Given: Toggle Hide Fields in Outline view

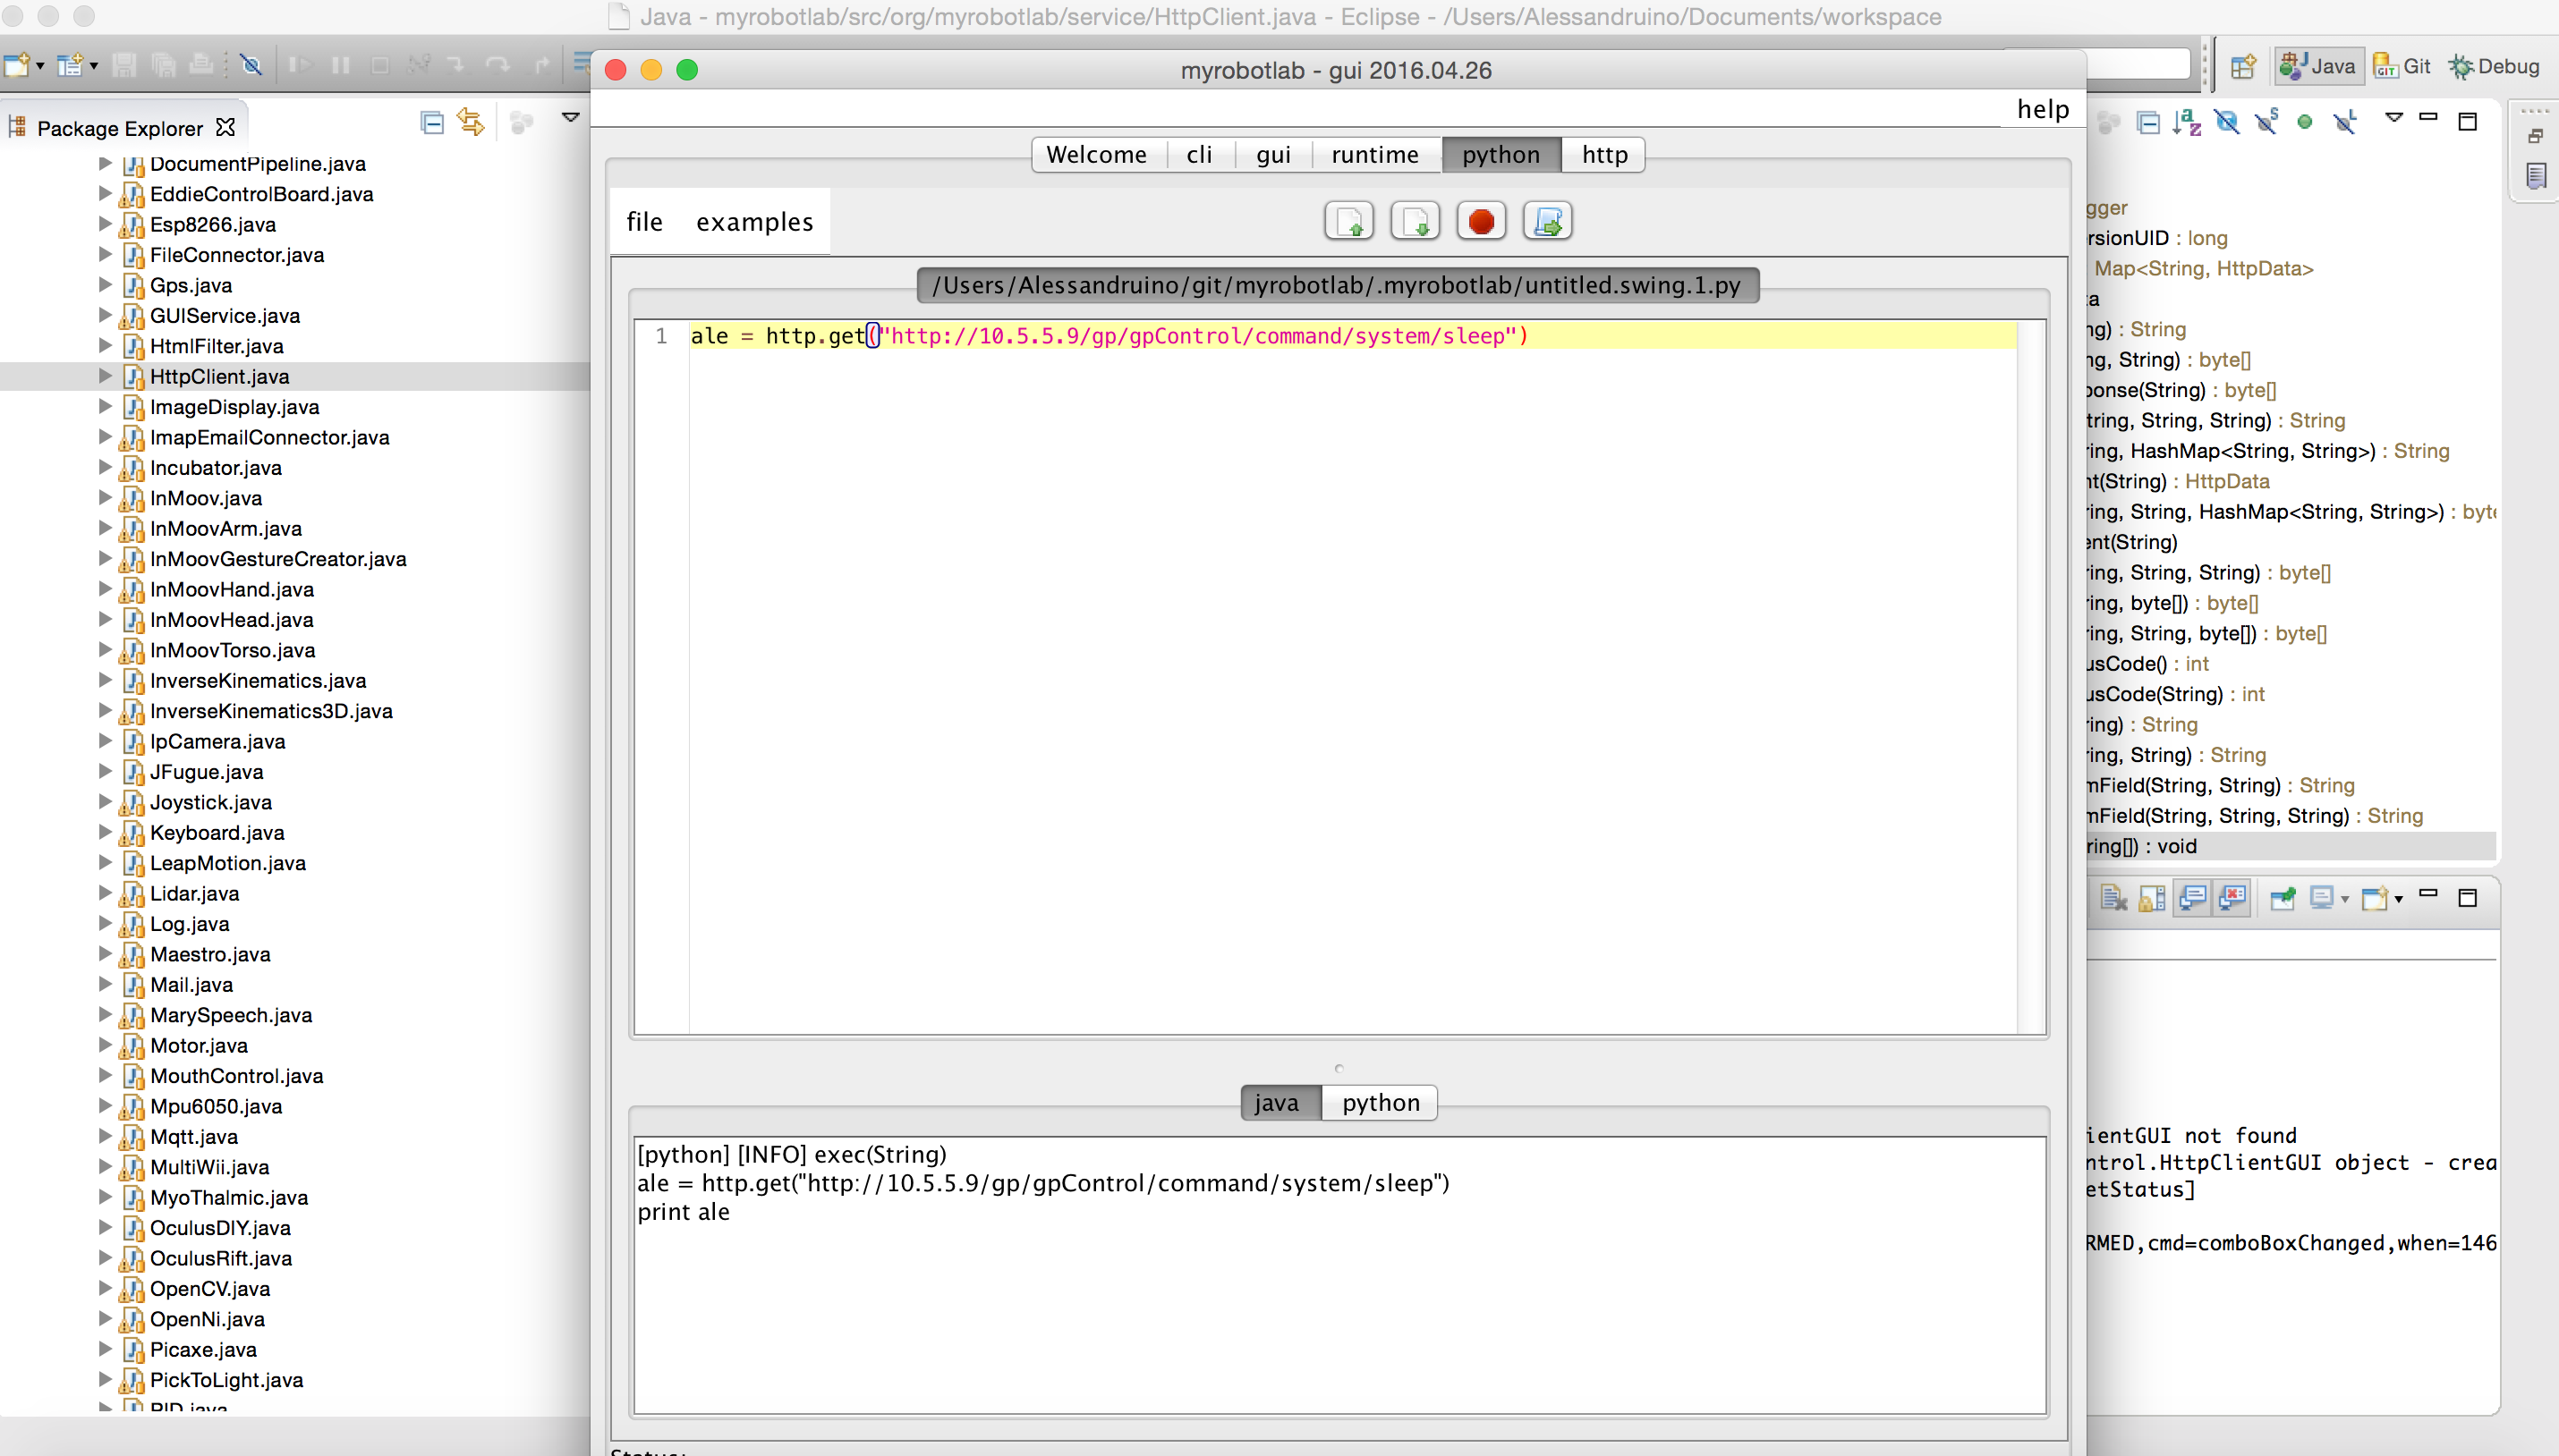Looking at the screenshot, I should coord(2227,123).
